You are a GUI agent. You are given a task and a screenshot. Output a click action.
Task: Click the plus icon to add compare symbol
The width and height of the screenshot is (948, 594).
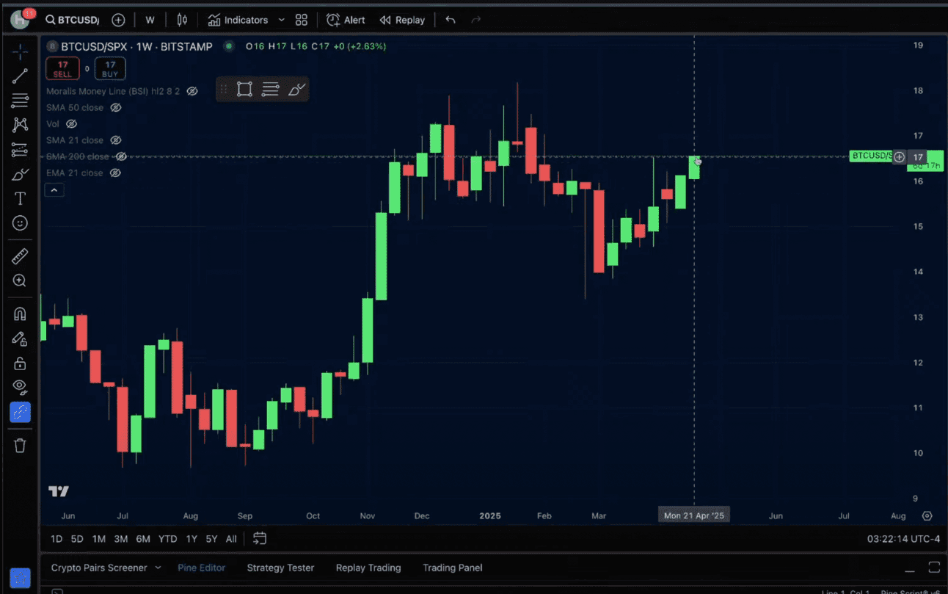pyautogui.click(x=117, y=20)
